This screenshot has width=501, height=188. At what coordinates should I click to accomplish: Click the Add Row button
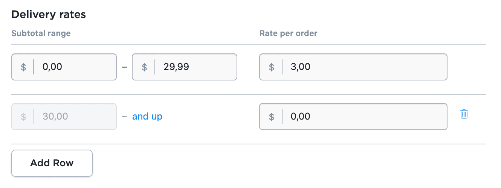click(52, 163)
